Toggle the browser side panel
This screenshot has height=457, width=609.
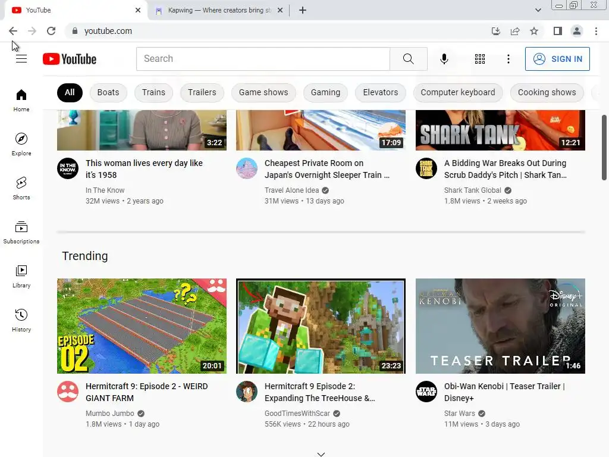558,31
